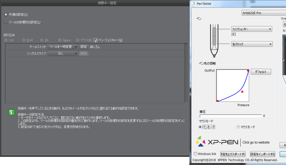Click the green info icon in modifier key dialog

(12, 112)
